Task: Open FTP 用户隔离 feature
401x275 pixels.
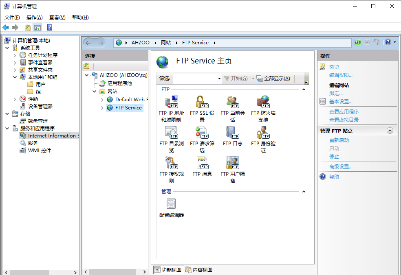Action: (x=232, y=170)
